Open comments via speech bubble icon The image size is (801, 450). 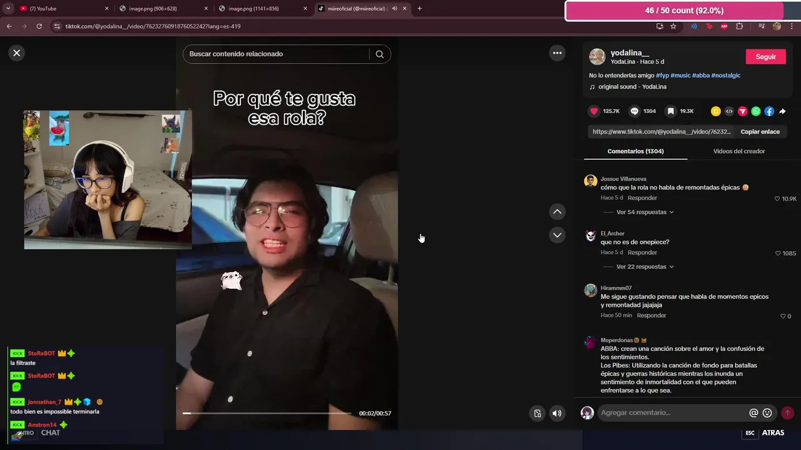(x=635, y=111)
